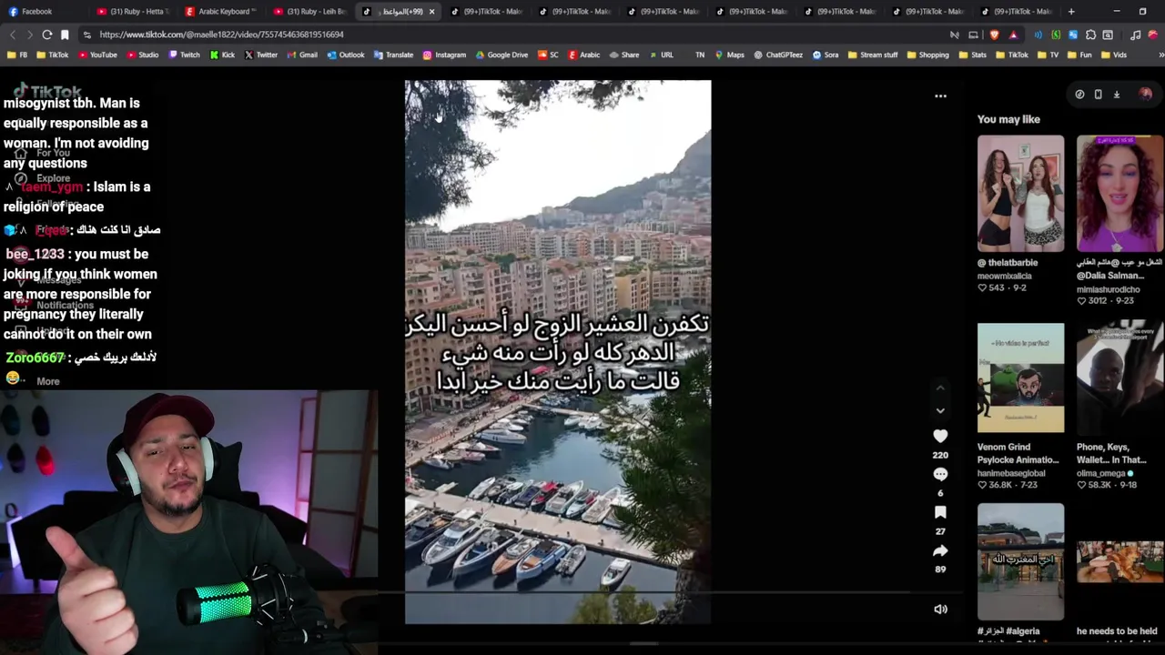1165x655 pixels.
Task: Close the active TikTok tab
Action: coord(431,12)
